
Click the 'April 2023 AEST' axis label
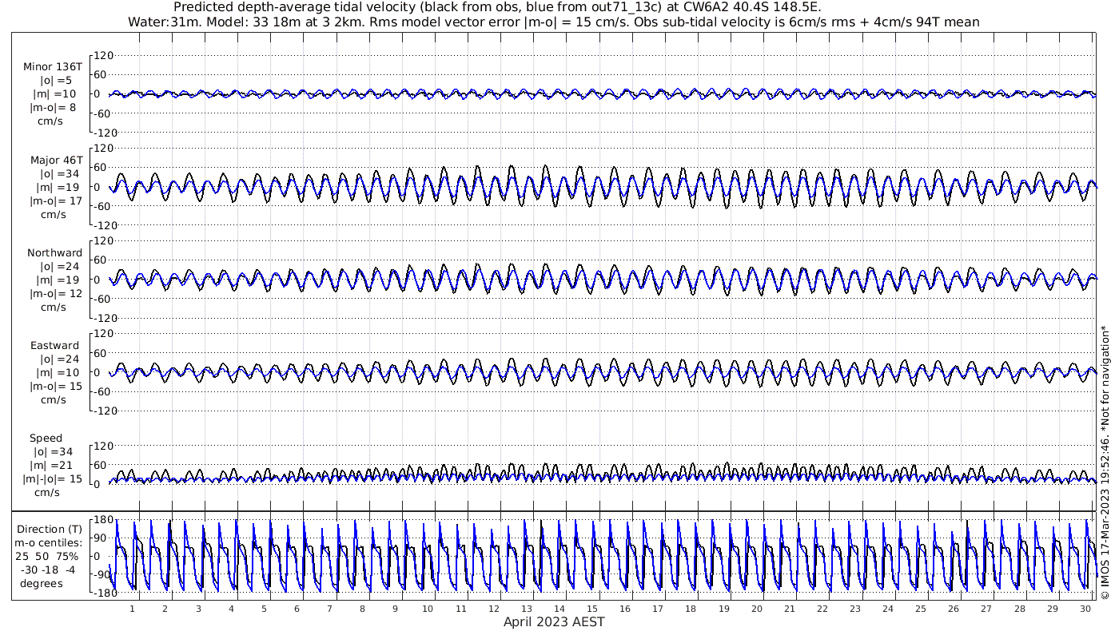point(554,621)
